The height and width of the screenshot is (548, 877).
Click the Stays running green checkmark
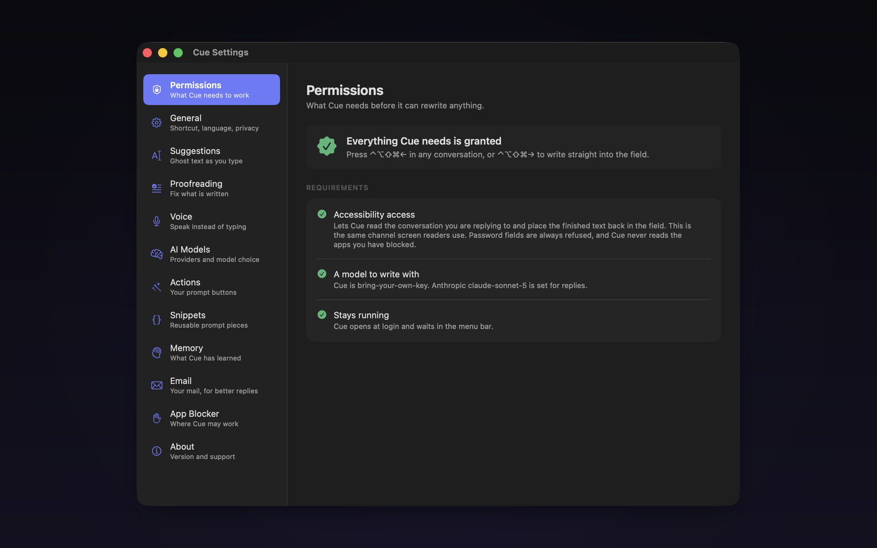click(322, 315)
